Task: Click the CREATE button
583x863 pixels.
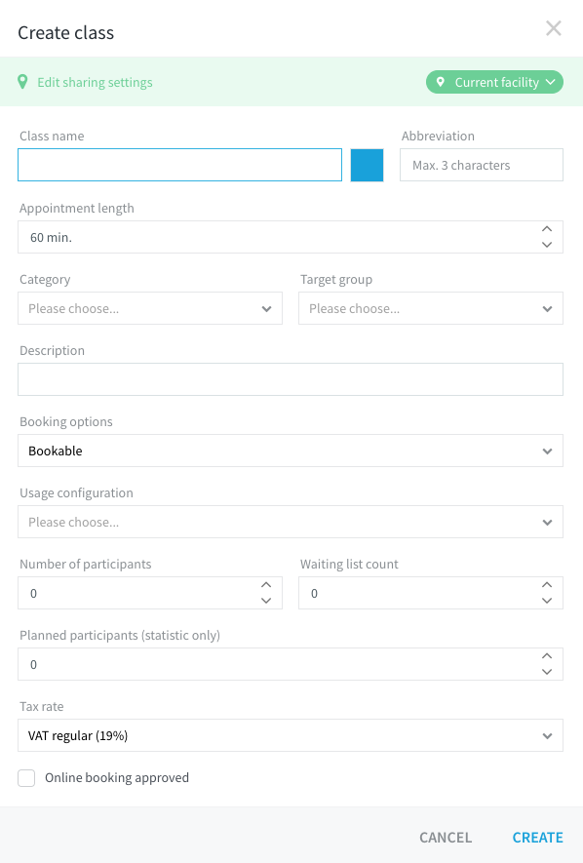Action: pyautogui.click(x=537, y=838)
